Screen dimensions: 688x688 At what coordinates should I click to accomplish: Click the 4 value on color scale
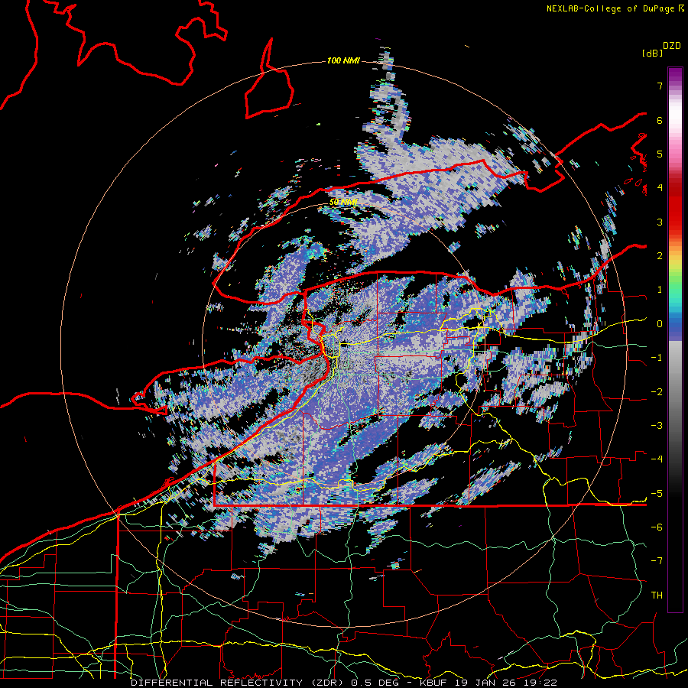click(660, 188)
